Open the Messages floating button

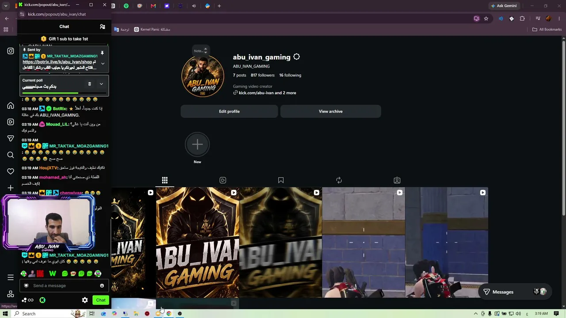(516, 292)
